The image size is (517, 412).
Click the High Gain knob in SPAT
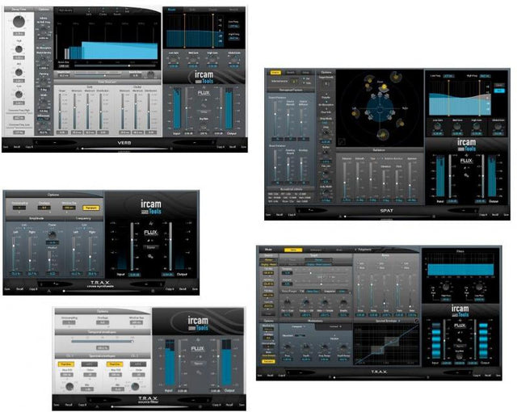(472, 128)
